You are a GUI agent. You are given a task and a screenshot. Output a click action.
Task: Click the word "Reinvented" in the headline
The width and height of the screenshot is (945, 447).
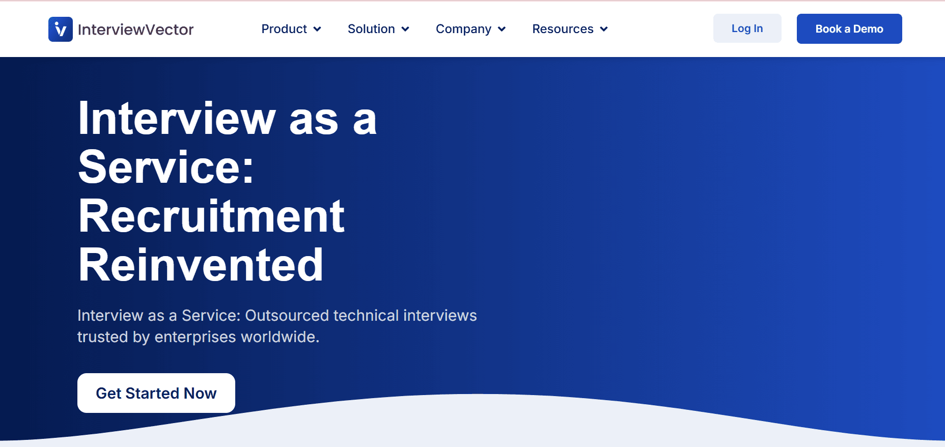pyautogui.click(x=201, y=265)
